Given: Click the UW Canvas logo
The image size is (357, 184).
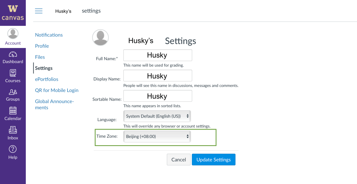Looking at the screenshot, I should pos(13,13).
